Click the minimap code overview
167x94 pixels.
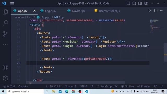pyautogui.click(x=157, y=26)
